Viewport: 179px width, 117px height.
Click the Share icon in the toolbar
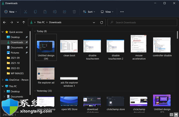(64, 12)
